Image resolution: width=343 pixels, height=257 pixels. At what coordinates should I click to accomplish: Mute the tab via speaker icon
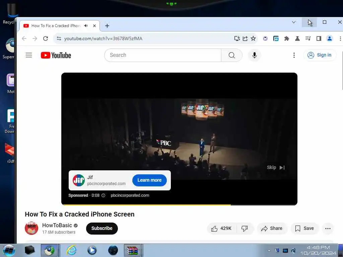(86, 26)
